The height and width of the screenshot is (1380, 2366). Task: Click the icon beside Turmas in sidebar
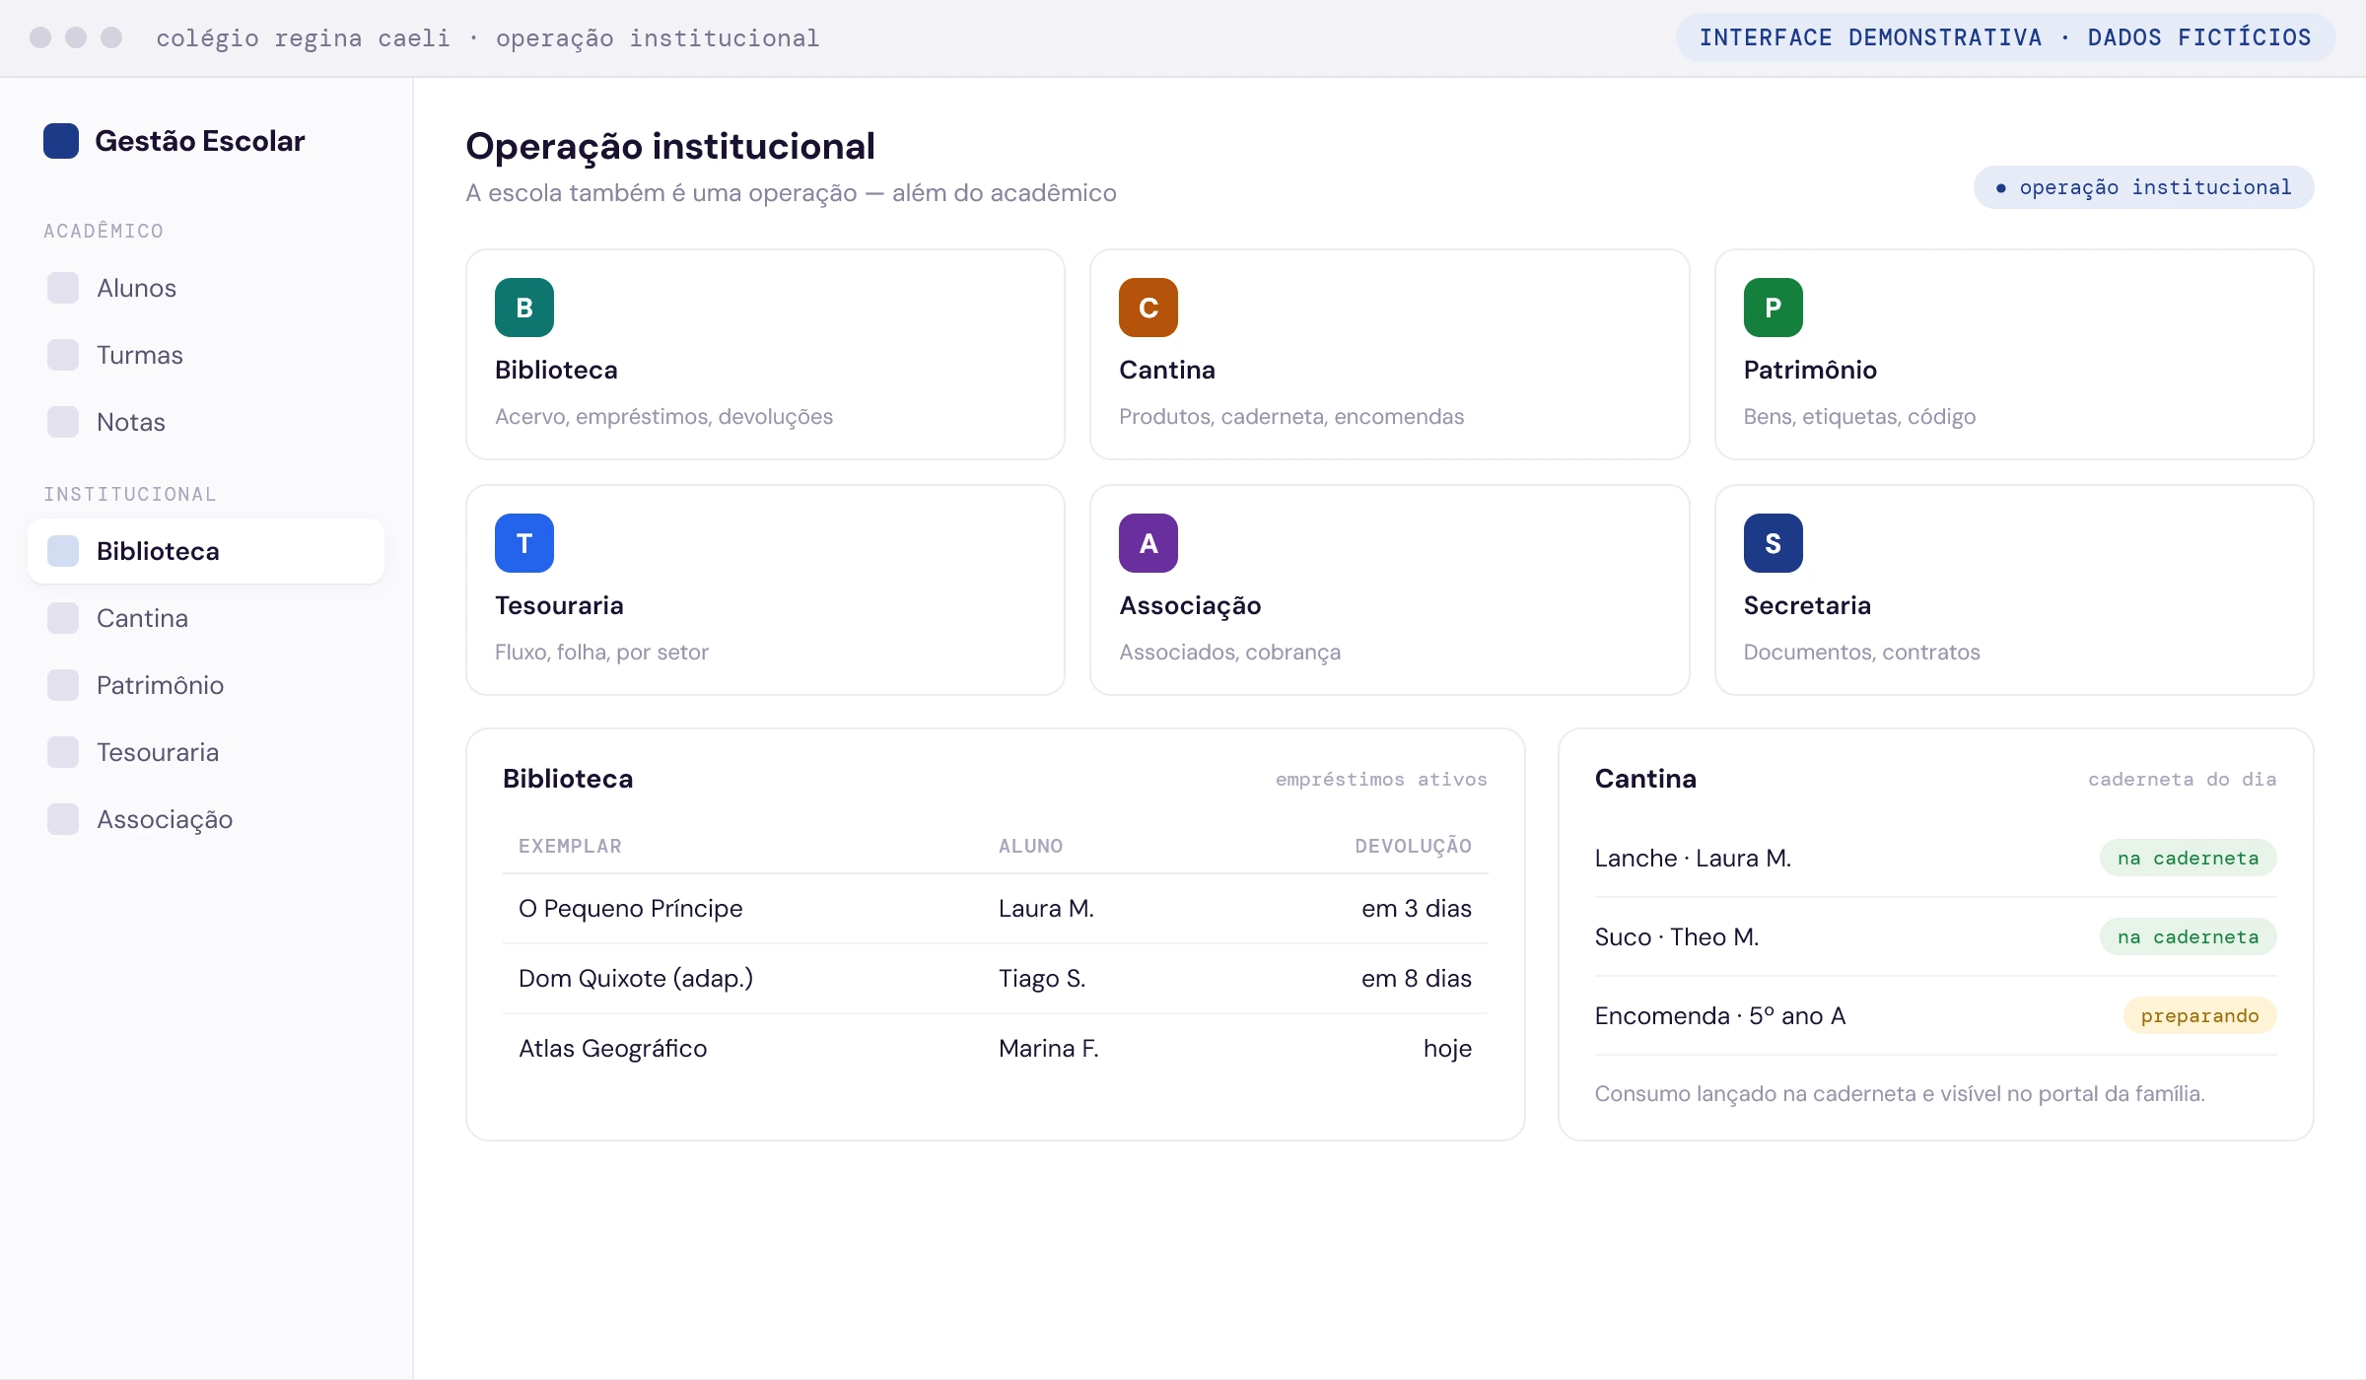[63, 355]
